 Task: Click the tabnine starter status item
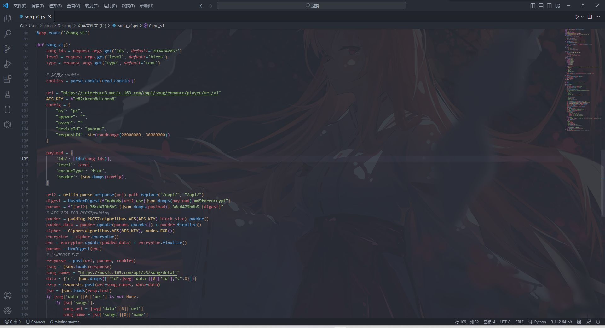pyautogui.click(x=64, y=322)
